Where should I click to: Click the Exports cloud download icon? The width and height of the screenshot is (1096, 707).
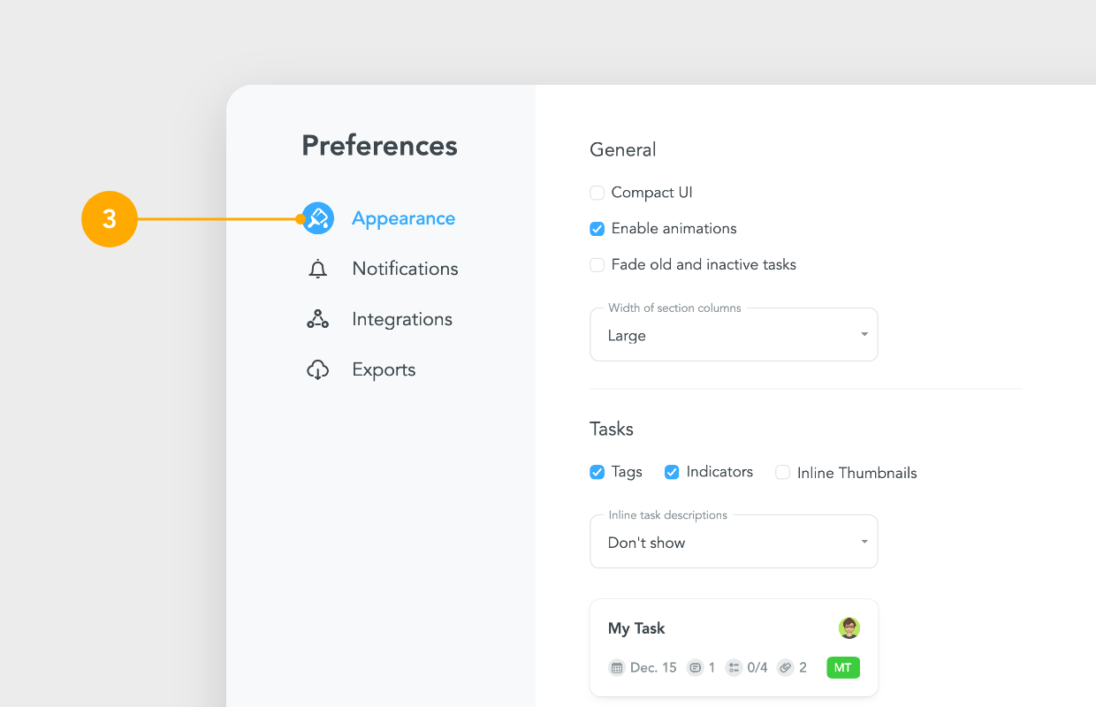[x=317, y=369]
